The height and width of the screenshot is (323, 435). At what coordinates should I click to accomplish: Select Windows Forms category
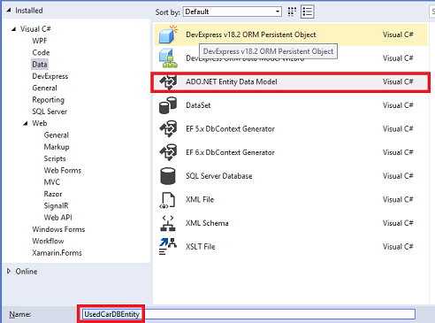click(x=58, y=229)
